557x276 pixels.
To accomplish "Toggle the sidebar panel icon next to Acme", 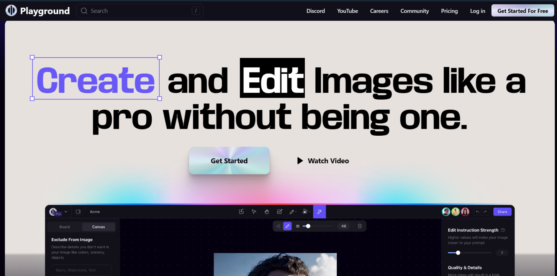I will [78, 212].
